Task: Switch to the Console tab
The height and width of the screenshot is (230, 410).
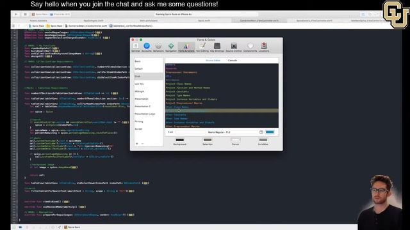Action: [232, 61]
